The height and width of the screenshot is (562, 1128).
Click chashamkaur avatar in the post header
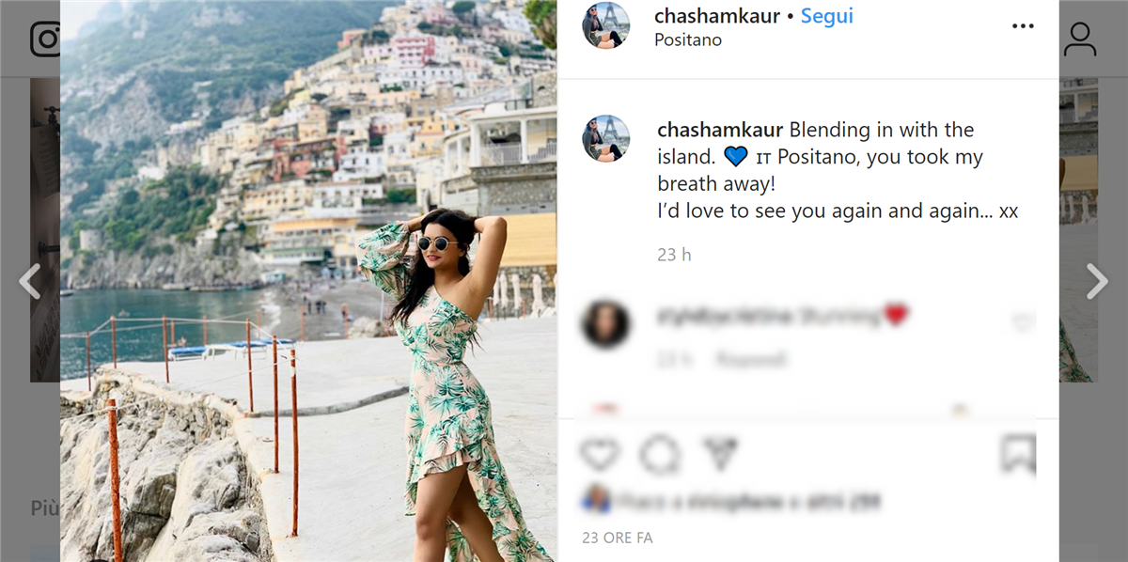click(606, 25)
